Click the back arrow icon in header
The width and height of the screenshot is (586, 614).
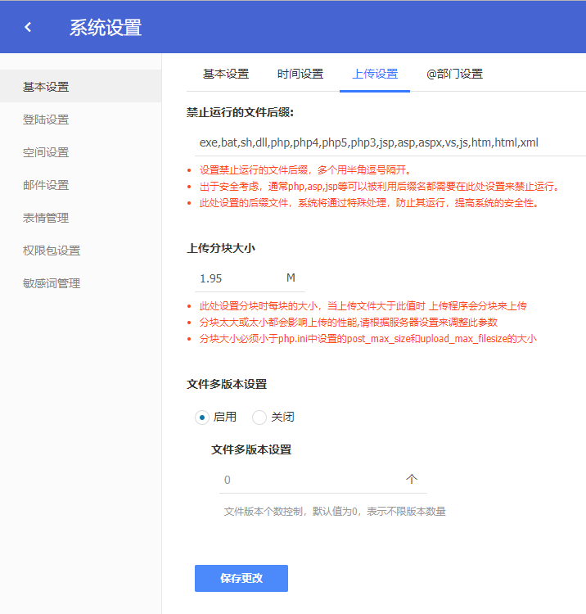coord(28,27)
